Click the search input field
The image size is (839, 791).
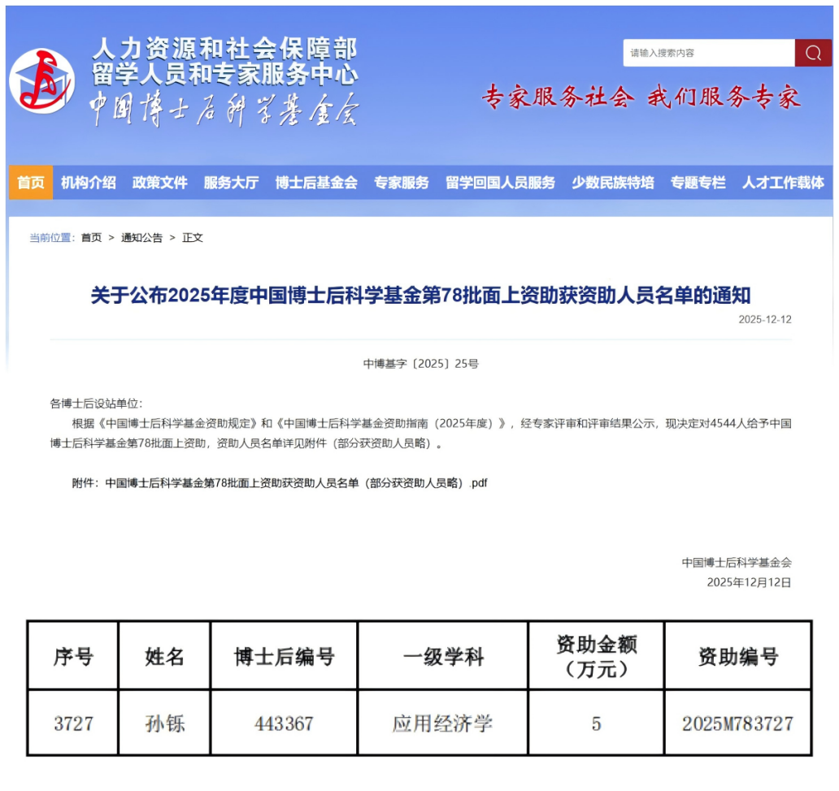point(708,53)
